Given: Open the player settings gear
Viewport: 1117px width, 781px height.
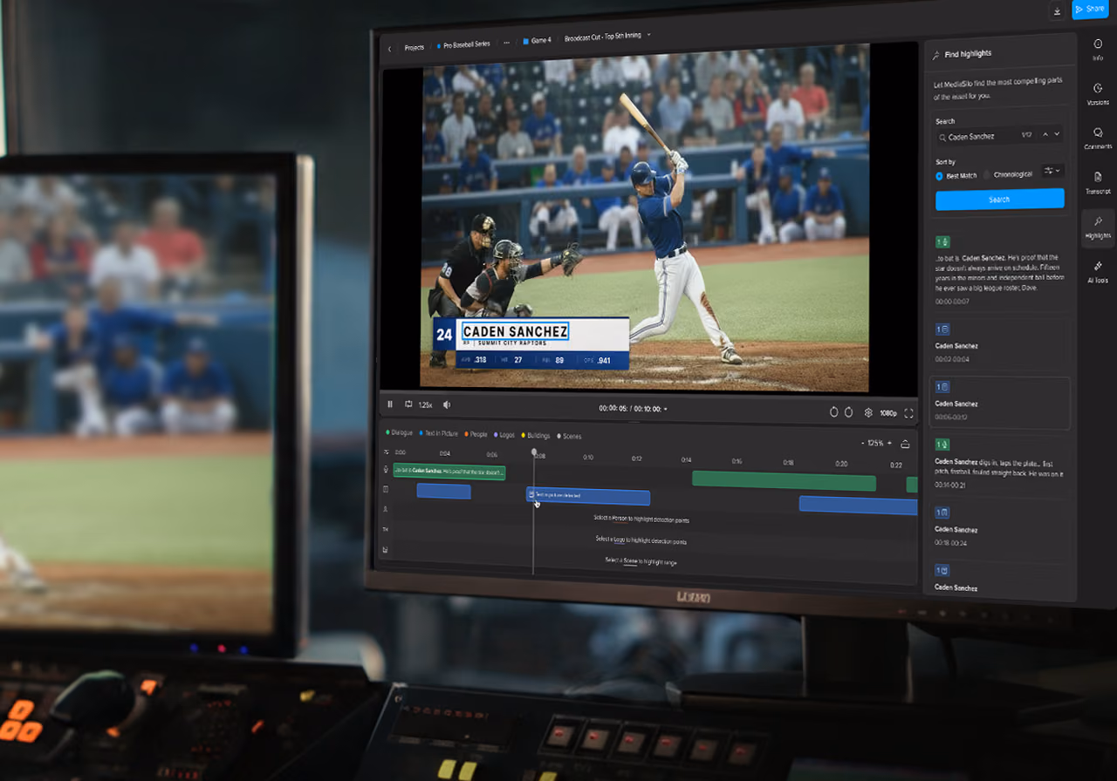Looking at the screenshot, I should pos(868,413).
